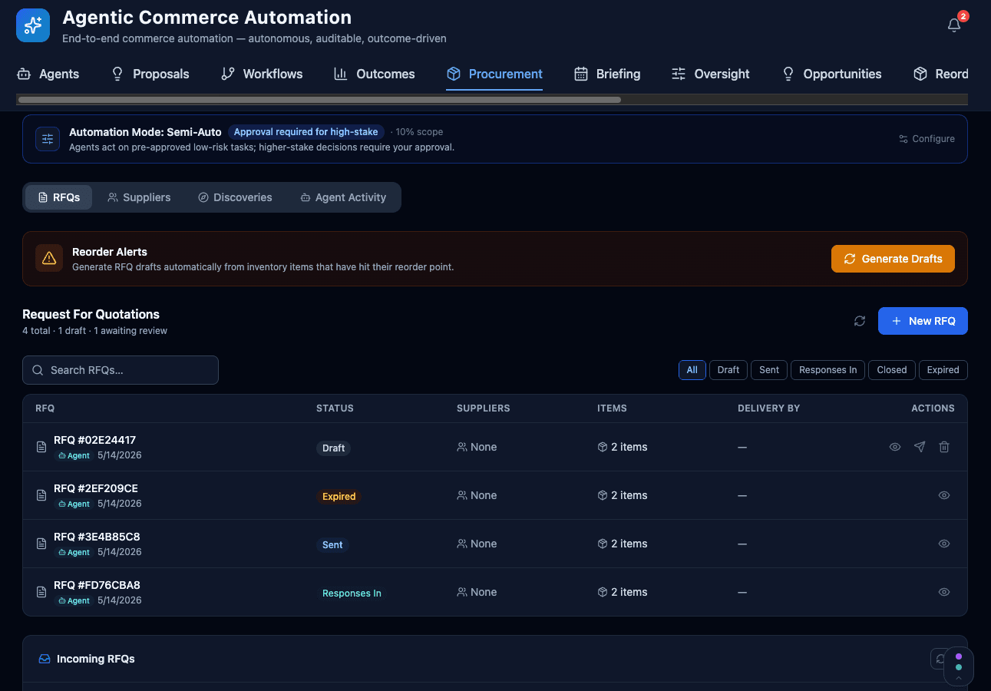Click the DELIVERY BY column header
The image size is (991, 691).
click(x=768, y=408)
